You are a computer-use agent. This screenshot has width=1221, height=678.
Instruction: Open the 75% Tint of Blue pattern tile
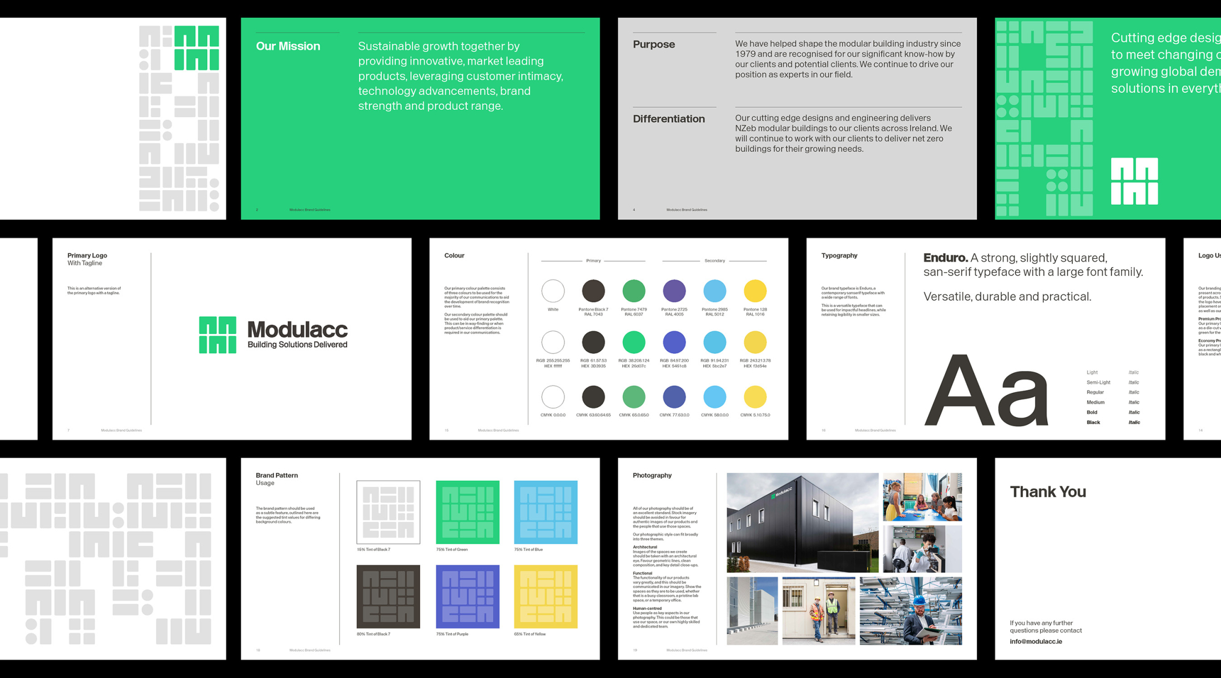click(546, 512)
